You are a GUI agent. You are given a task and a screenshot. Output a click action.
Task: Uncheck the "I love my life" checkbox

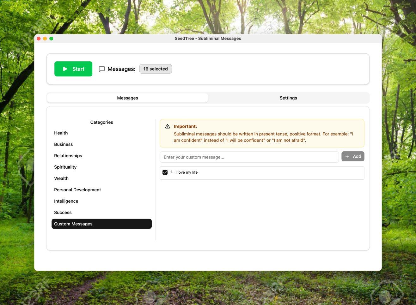tap(165, 172)
